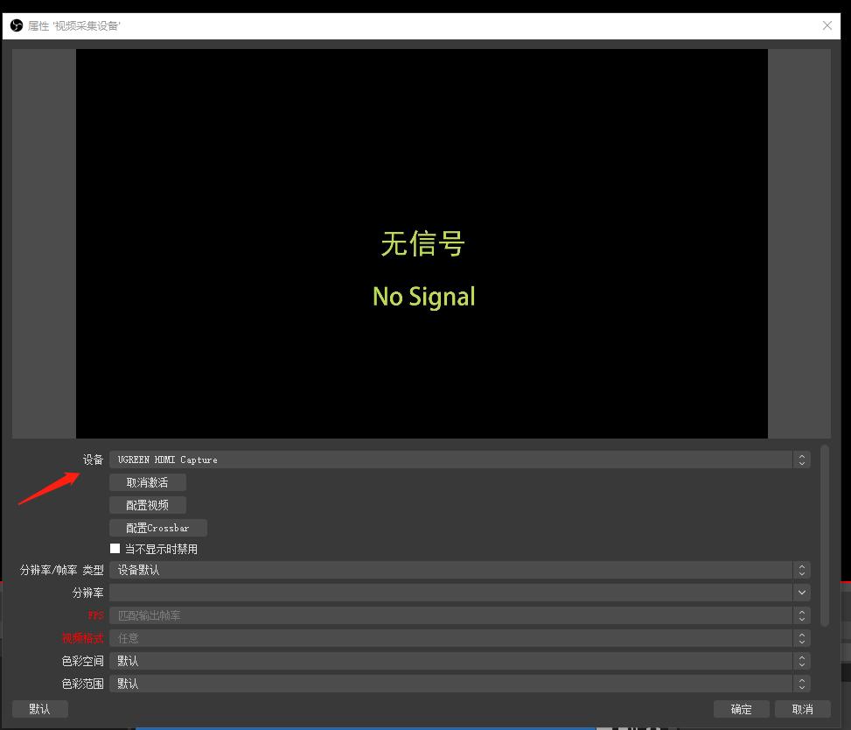Click stepper arrows on 分辨率/帧率 类型 row
Screen dimensions: 851x730
[801, 570]
